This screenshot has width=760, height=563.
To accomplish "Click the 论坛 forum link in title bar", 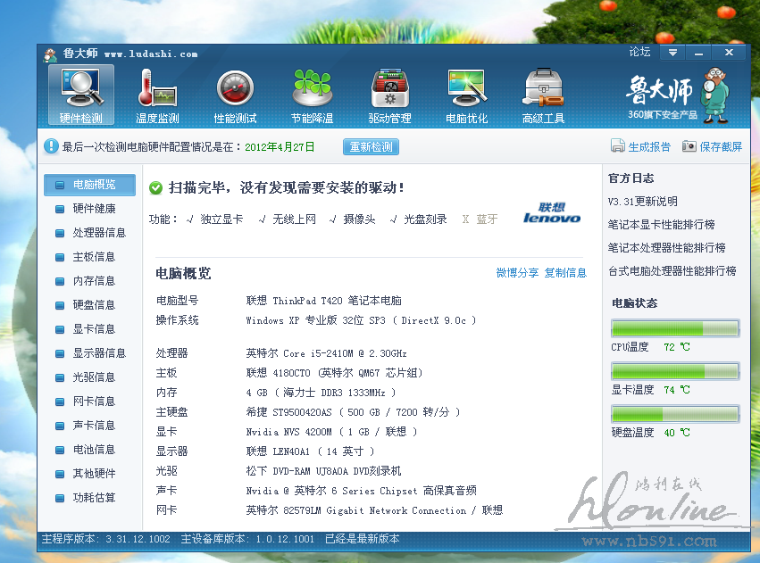I will point(639,53).
